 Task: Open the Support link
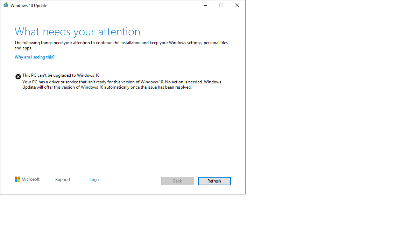[63, 180]
